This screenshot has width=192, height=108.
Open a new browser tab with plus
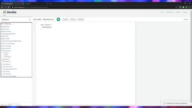[51, 4]
